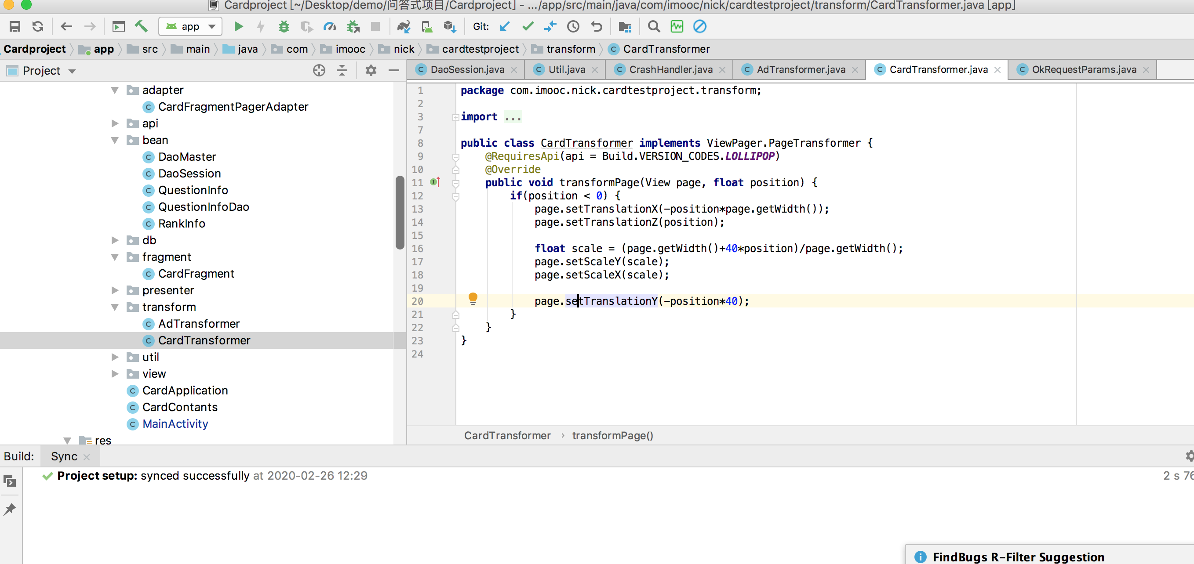
Task: Click the override gutter marker on line 11
Action: [435, 182]
